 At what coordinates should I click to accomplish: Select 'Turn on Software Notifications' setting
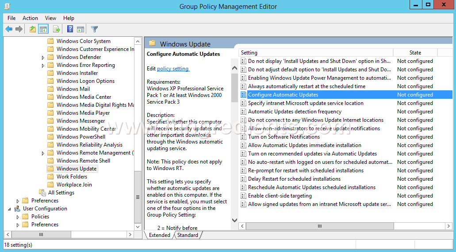click(284, 137)
